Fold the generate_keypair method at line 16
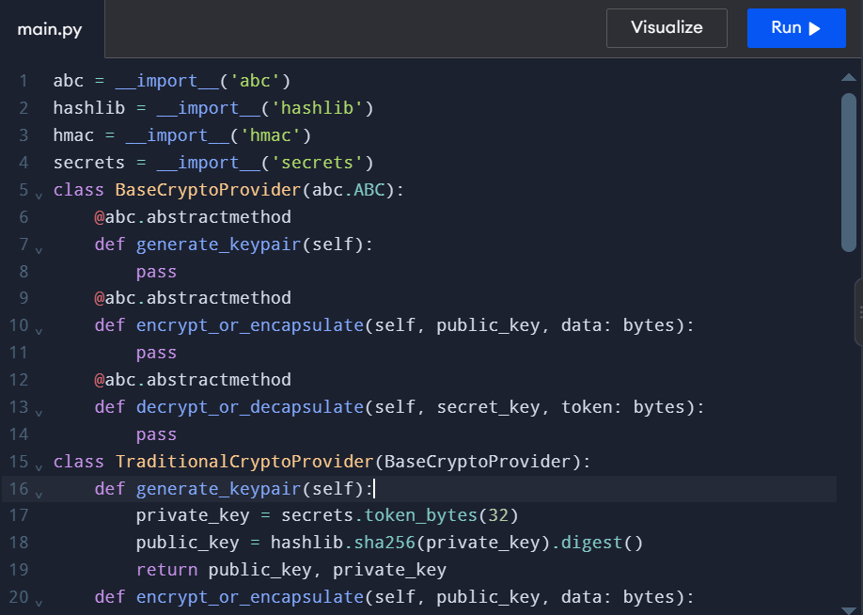This screenshot has width=863, height=615. [x=39, y=494]
